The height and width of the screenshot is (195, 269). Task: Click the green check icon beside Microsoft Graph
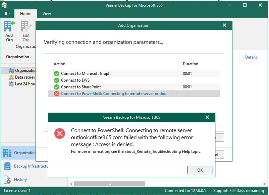click(56, 73)
